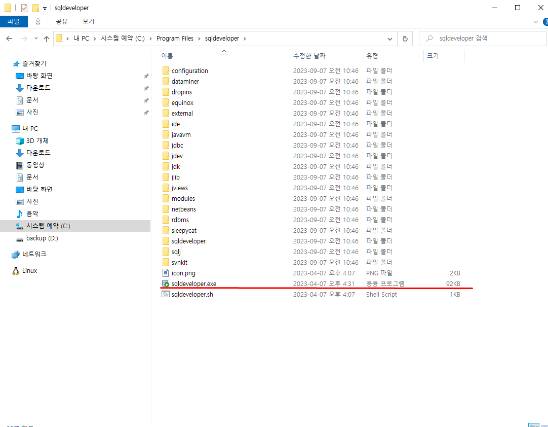Image resolution: width=548 pixels, height=427 pixels.
Task: Select pinned 다운로드 under 즐겨찾기
Action: pos(38,88)
